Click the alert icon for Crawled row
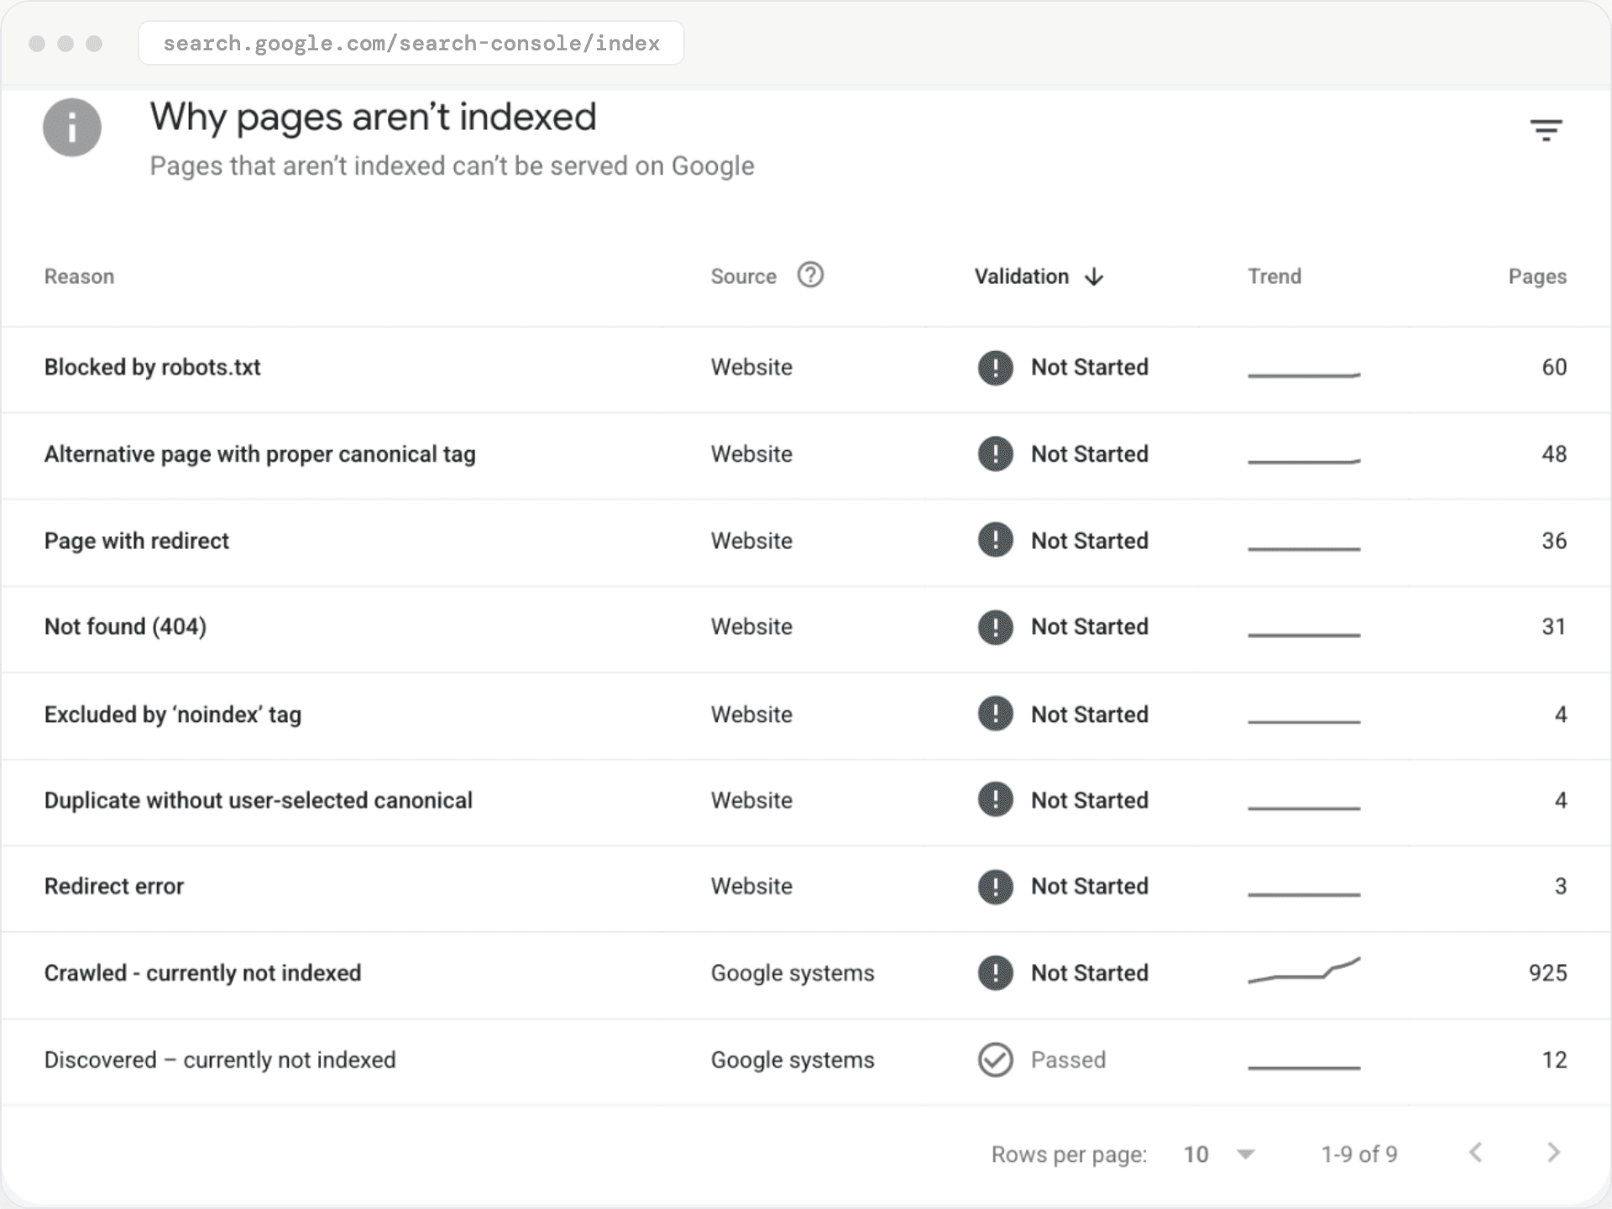 [995, 973]
